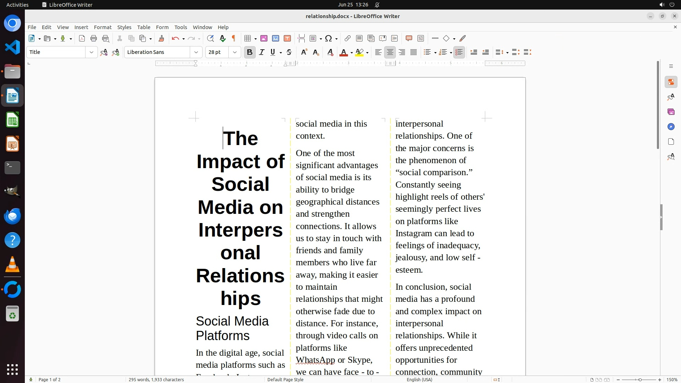This screenshot has width=681, height=383.
Task: Click the Insert Special Character omega icon
Action: point(328,39)
